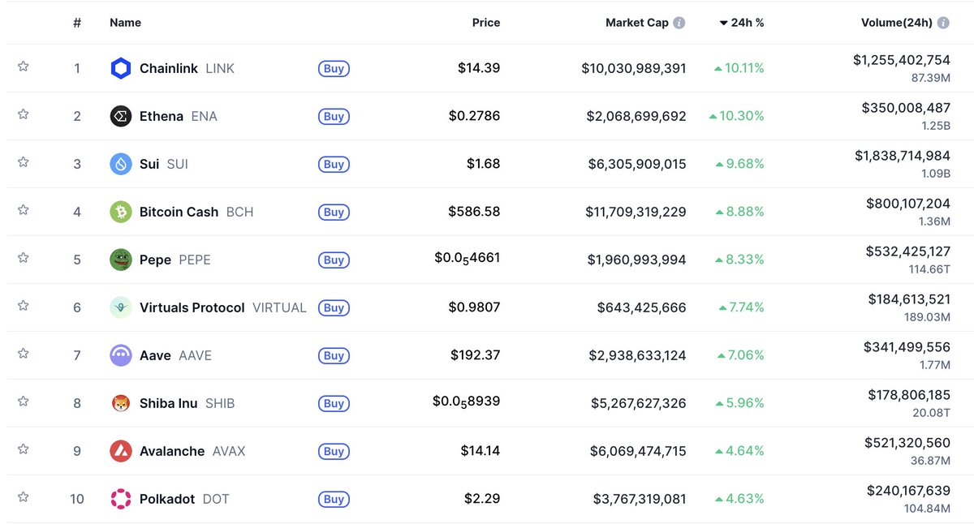
Task: Star Chainlink to add to watchlist
Action: coord(24,67)
